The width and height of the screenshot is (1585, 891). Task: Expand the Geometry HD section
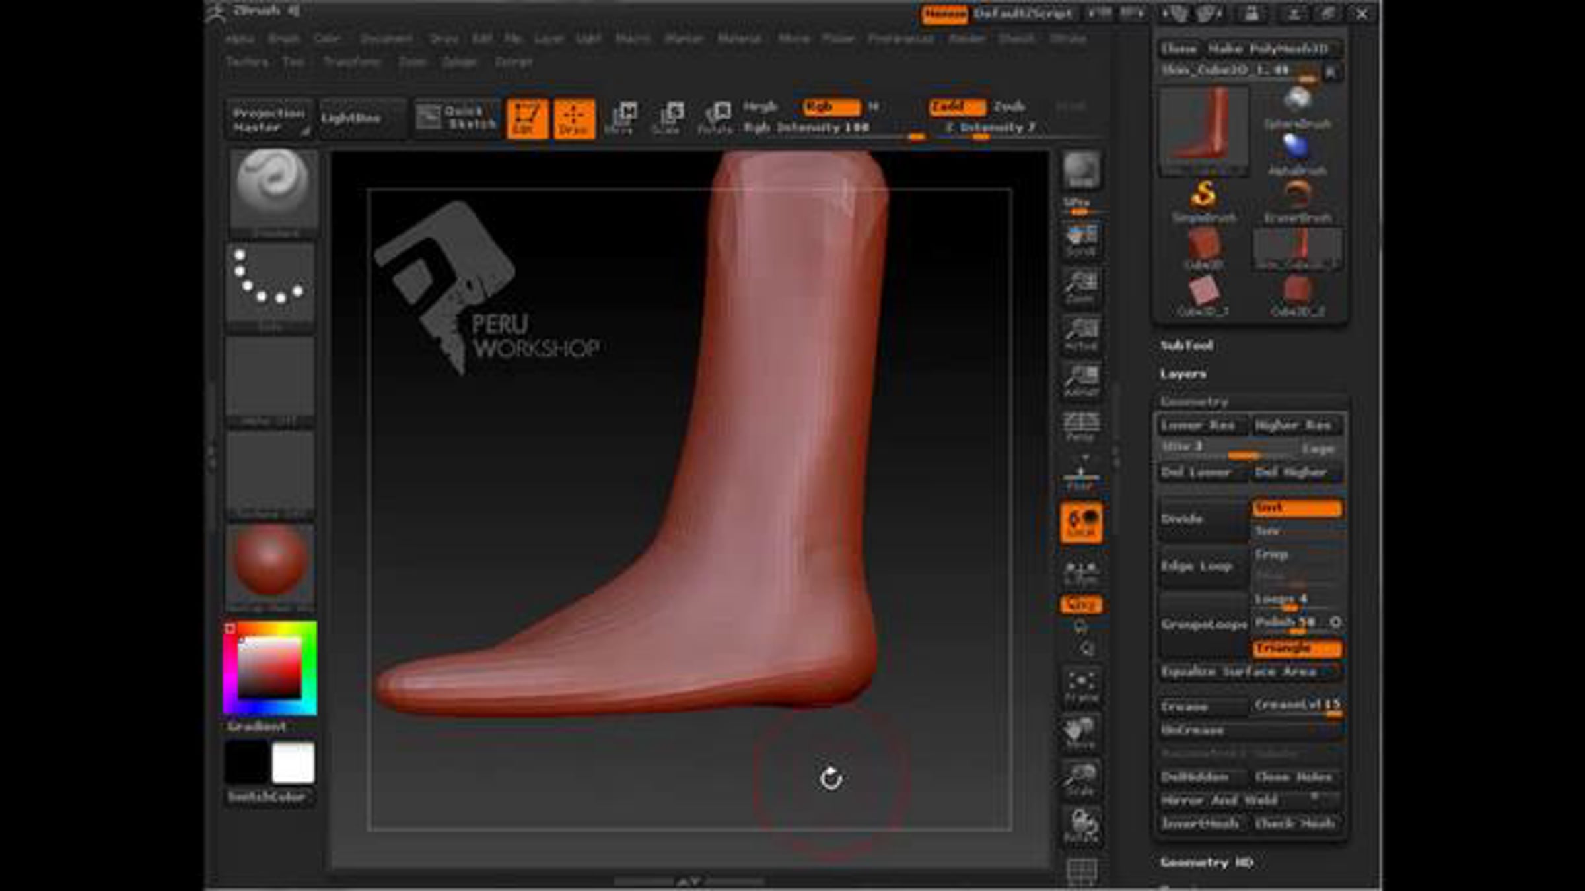click(x=1206, y=863)
